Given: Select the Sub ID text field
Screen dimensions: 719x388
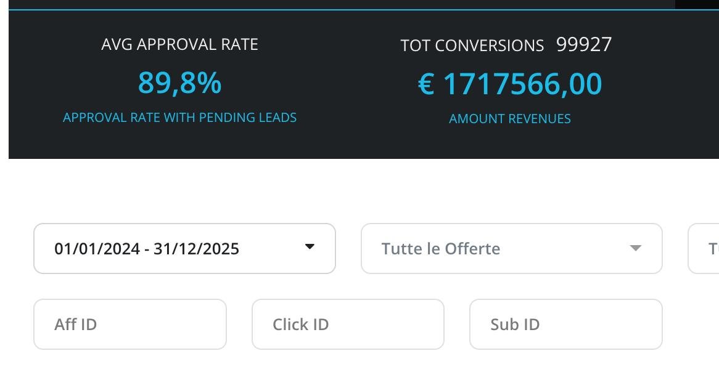Looking at the screenshot, I should point(565,324).
